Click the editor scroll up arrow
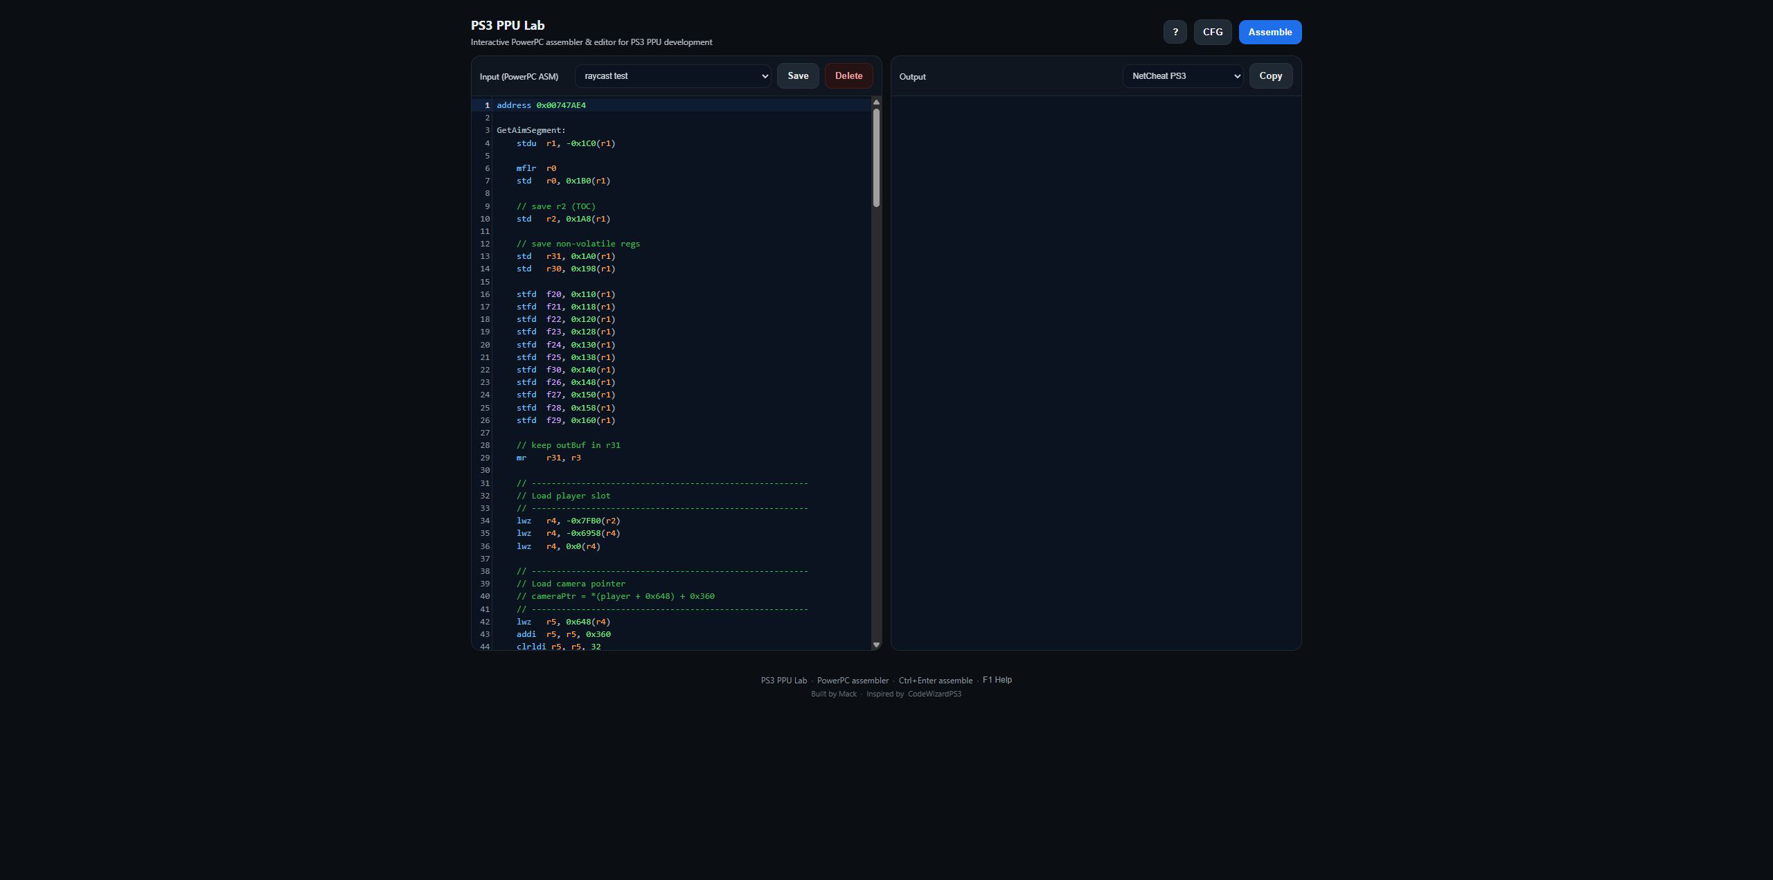 tap(876, 102)
